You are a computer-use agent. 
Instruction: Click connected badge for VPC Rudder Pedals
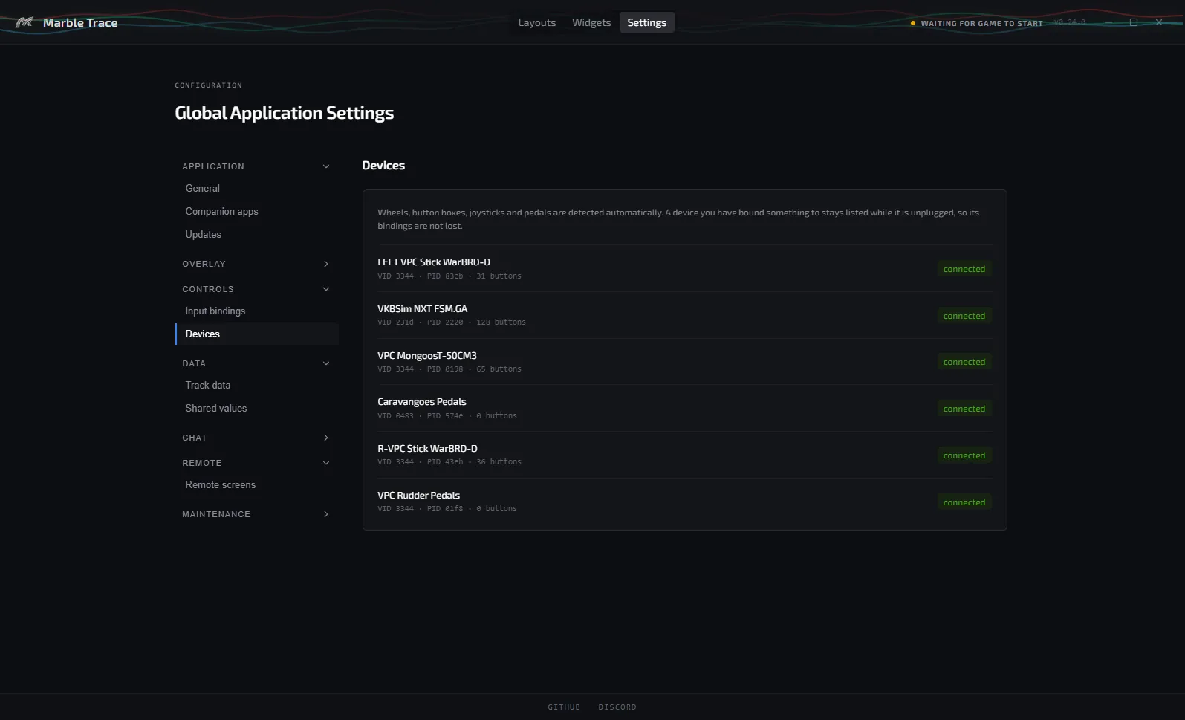click(964, 502)
